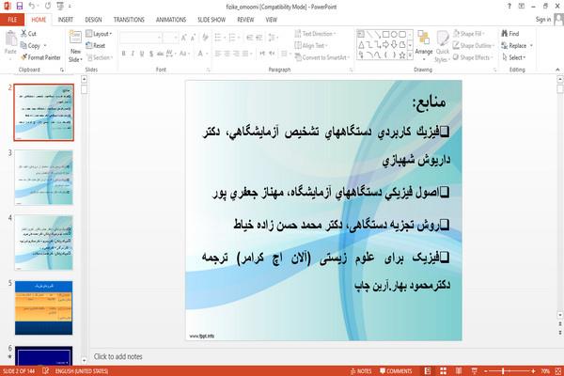This screenshot has height=376, width=564.
Task: Click the zoom percentage 70%
Action: 545,371
